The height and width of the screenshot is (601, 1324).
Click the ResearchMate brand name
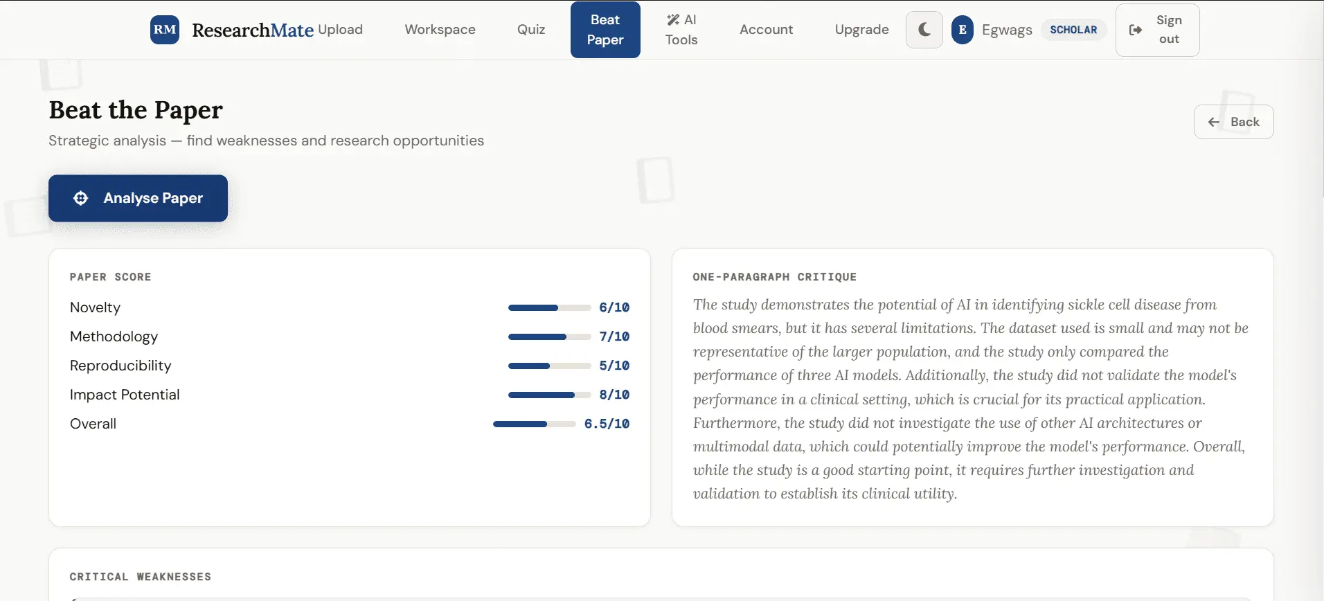tap(253, 30)
